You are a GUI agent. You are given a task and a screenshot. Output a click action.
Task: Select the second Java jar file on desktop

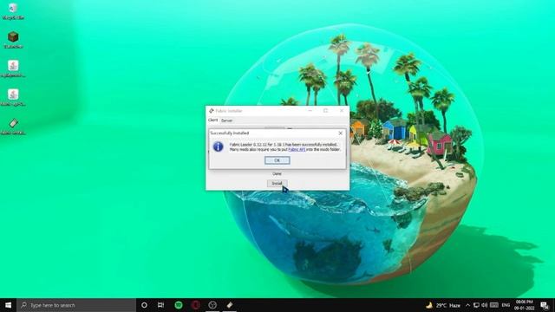pos(13,98)
